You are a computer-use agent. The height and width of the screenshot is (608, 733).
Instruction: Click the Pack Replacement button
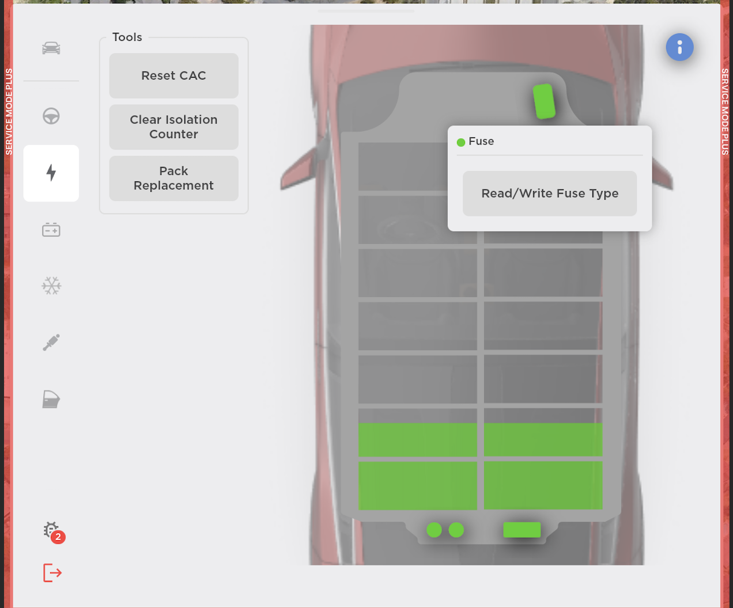click(x=173, y=178)
